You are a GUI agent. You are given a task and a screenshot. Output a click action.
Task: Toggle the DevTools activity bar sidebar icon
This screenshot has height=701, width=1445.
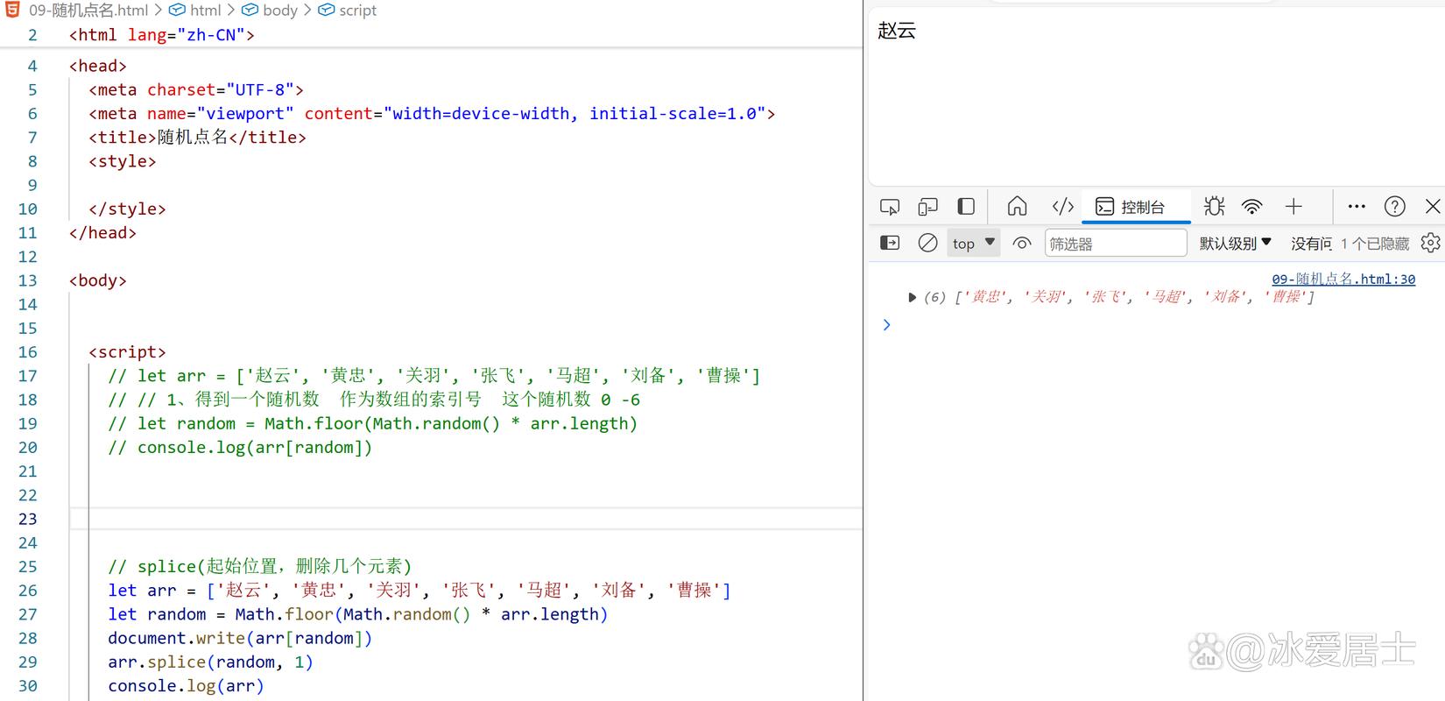point(966,207)
